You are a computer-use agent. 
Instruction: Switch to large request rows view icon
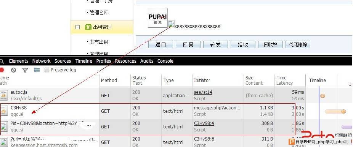[x=37, y=70]
